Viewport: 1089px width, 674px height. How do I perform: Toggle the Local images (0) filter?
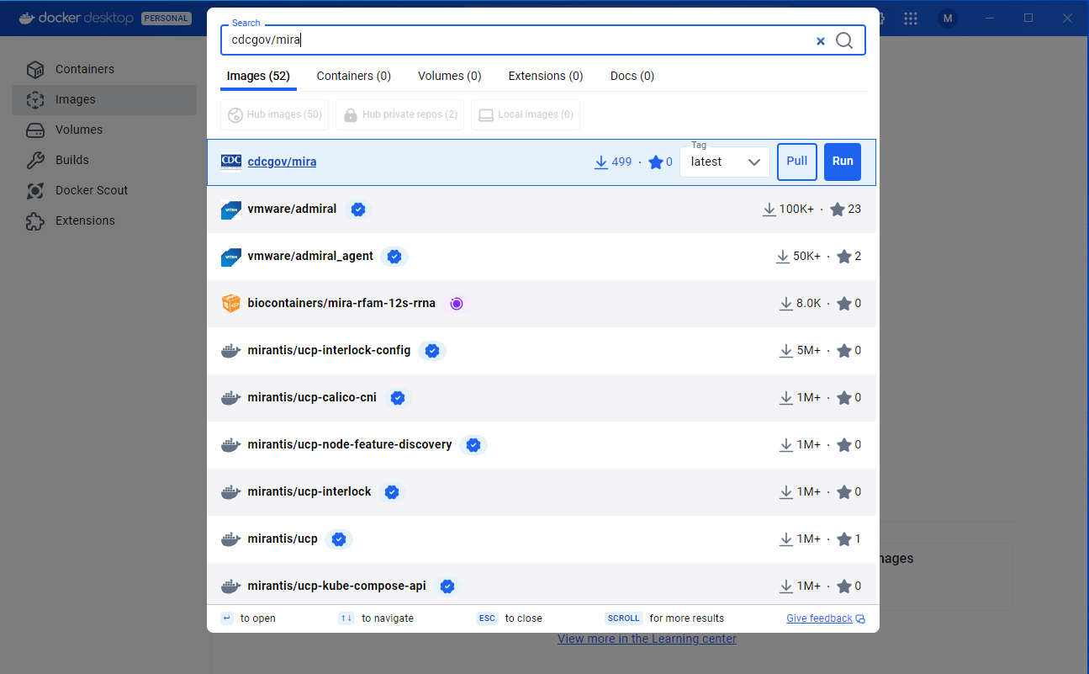point(526,114)
